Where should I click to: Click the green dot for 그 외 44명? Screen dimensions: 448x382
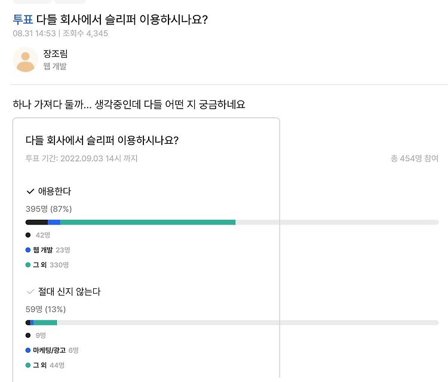(x=28, y=365)
